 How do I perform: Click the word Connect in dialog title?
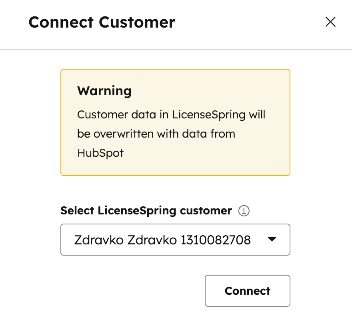coord(61,22)
